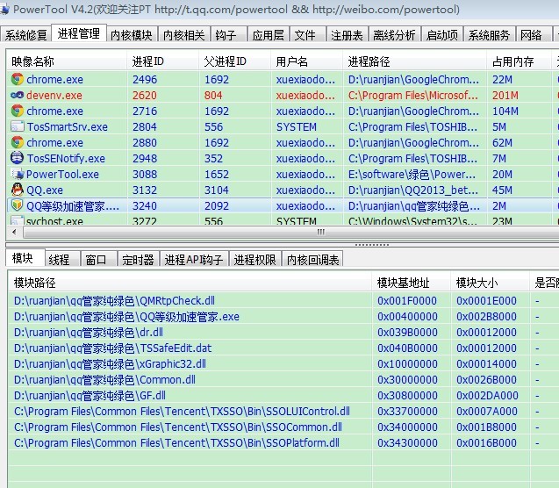This screenshot has width=559, height=488.
Task: Sort by 占用内存 column header
Action: (519, 61)
